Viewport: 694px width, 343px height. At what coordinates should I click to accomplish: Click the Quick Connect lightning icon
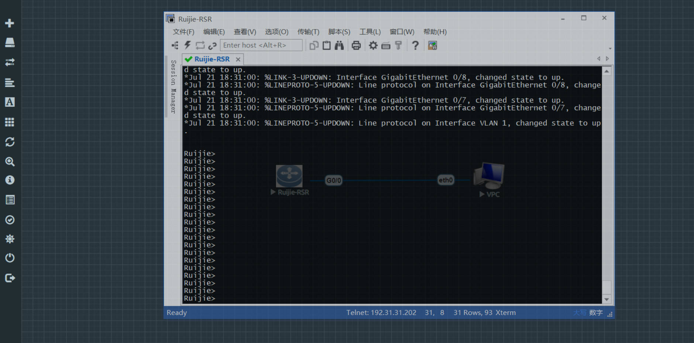(x=188, y=45)
